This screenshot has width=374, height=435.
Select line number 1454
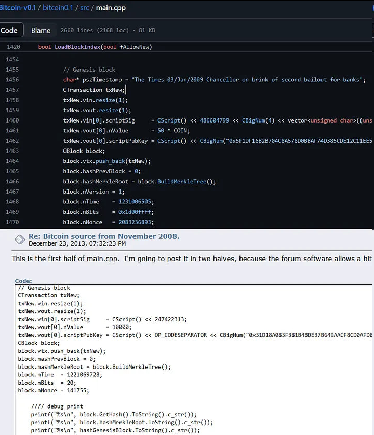pyautogui.click(x=12, y=59)
